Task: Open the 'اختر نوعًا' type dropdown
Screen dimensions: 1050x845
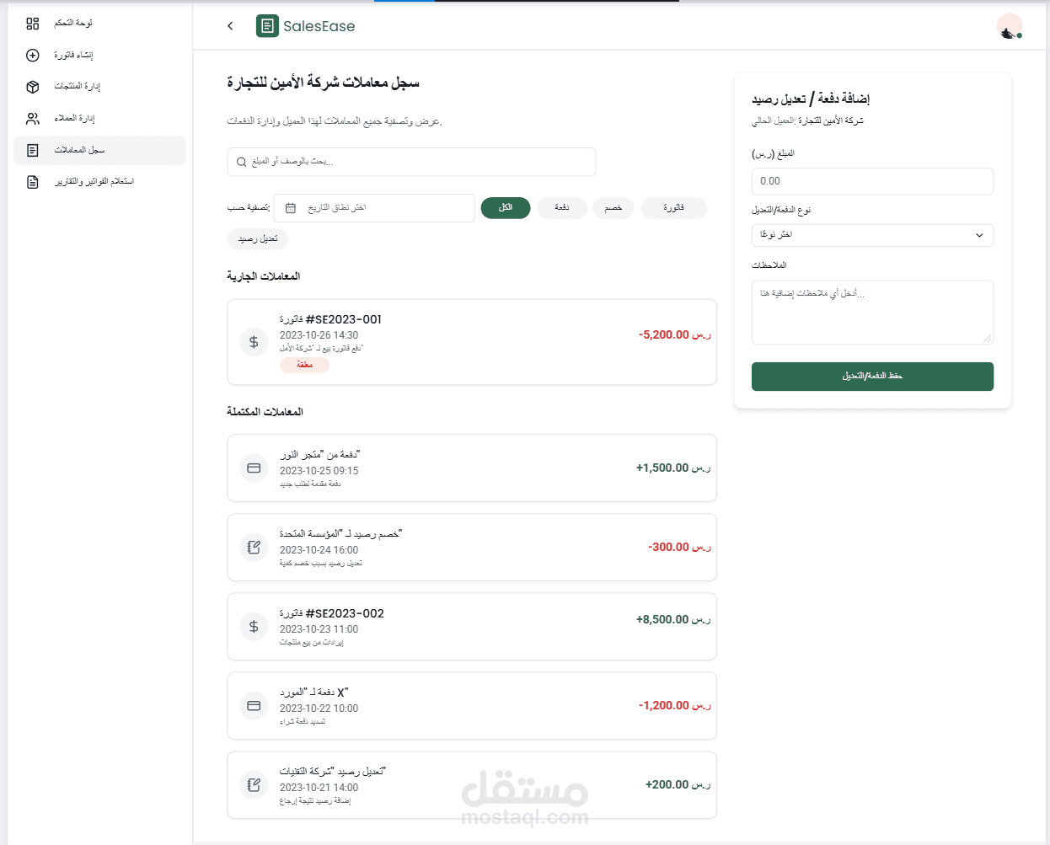Action: [872, 235]
